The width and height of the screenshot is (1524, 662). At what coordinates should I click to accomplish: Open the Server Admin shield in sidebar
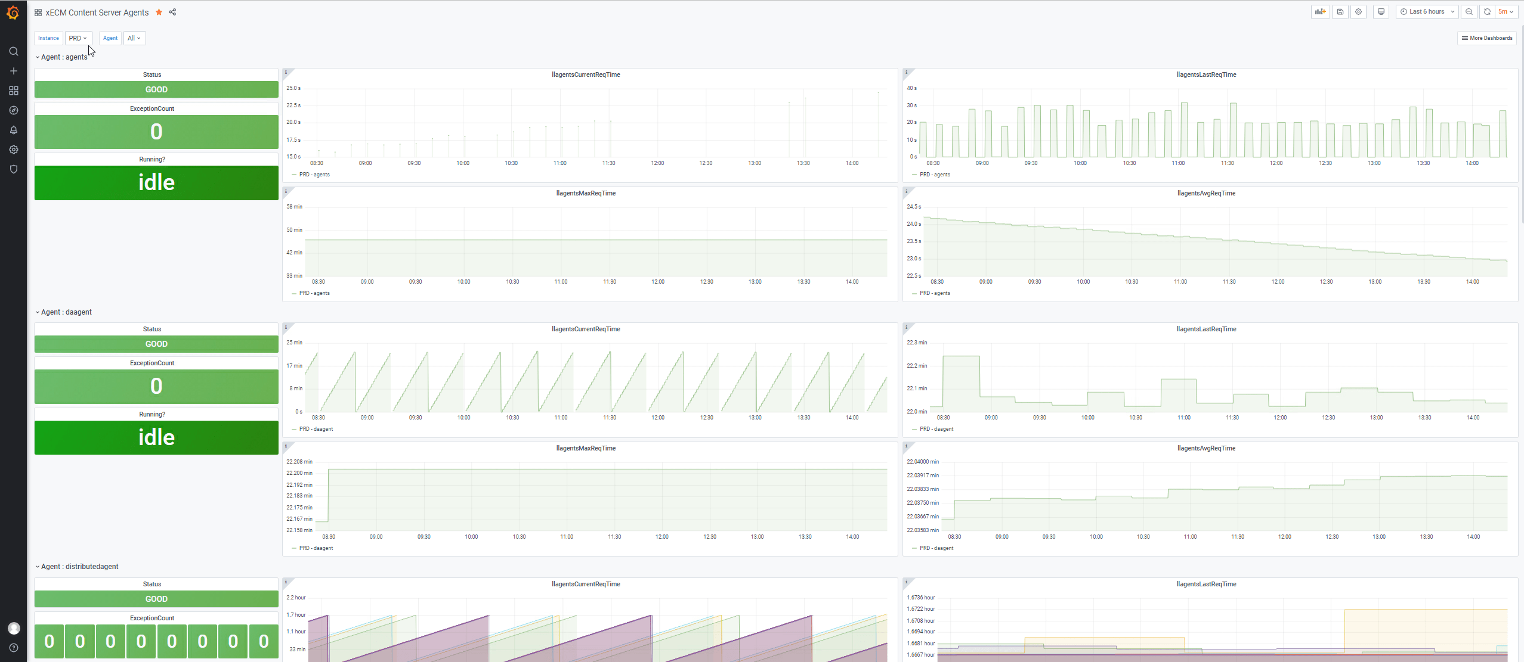coord(14,169)
